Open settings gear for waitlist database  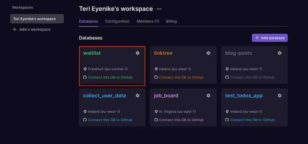point(137,53)
